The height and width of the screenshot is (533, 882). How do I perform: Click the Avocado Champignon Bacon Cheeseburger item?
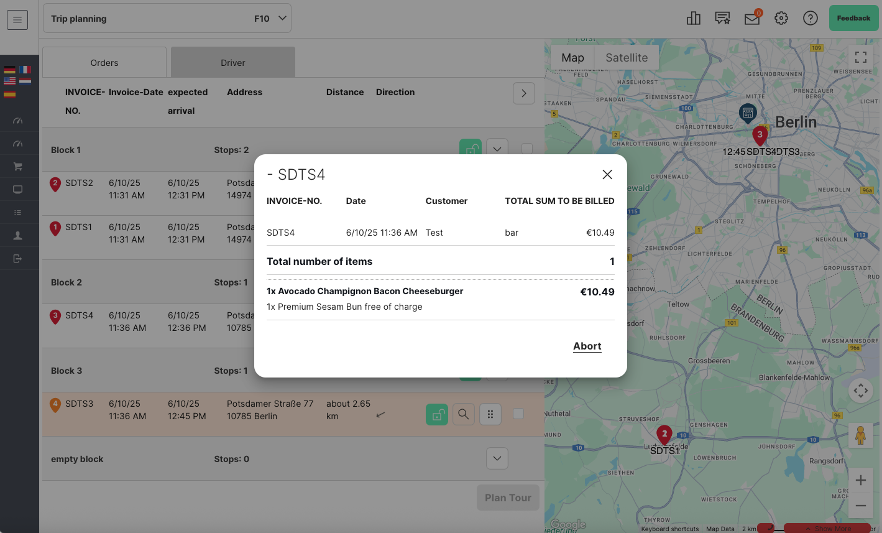(365, 291)
